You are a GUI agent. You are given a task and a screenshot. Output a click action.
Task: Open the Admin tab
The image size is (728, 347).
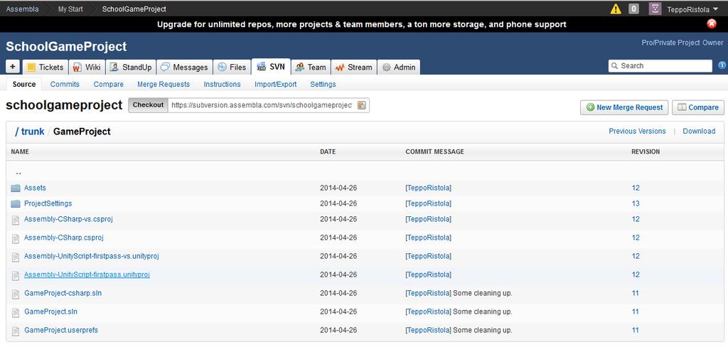pos(399,67)
